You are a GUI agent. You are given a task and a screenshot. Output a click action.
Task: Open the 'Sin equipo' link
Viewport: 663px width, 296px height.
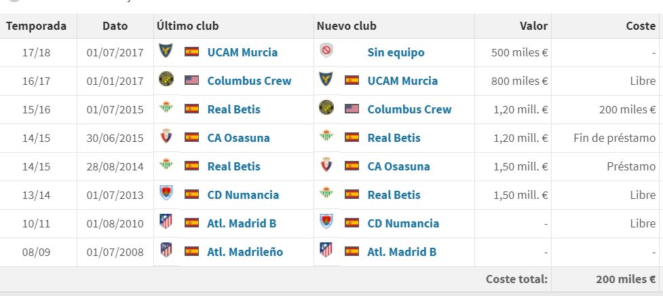396,52
